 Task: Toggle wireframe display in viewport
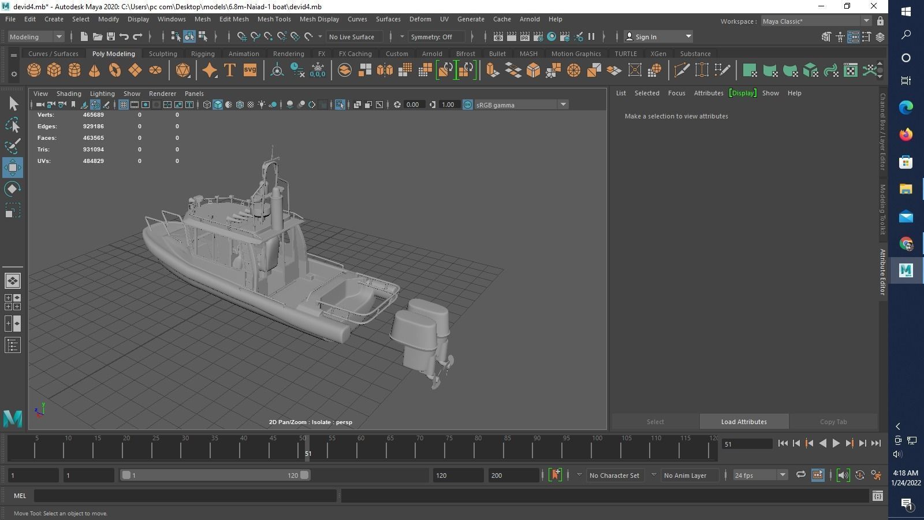tap(207, 105)
